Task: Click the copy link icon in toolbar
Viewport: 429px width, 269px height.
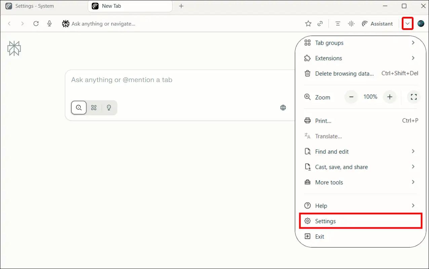Action: click(320, 24)
